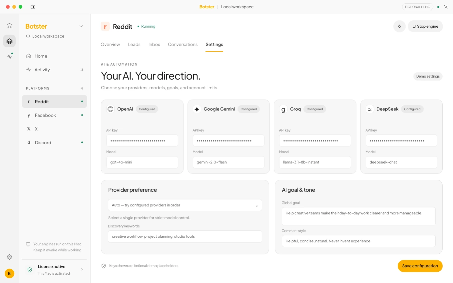Click the orange Reddit platform logo
The height and width of the screenshot is (283, 453).
click(105, 27)
